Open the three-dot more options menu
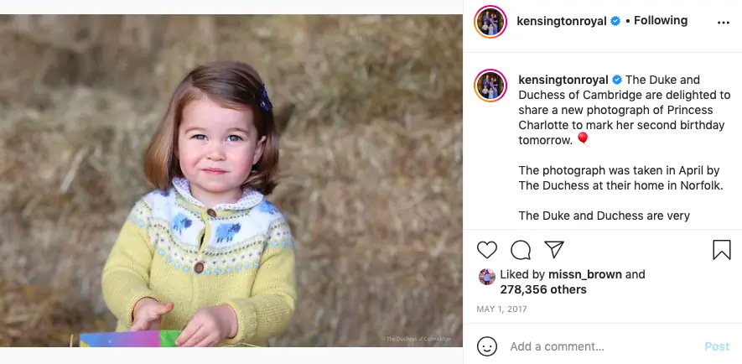The width and height of the screenshot is (742, 364). click(x=724, y=22)
